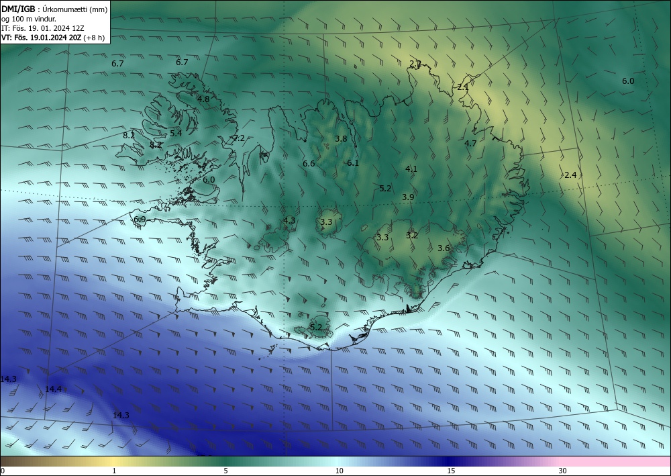Click the 5 label on the color scale
The width and height of the screenshot is (671, 476).
225,471
